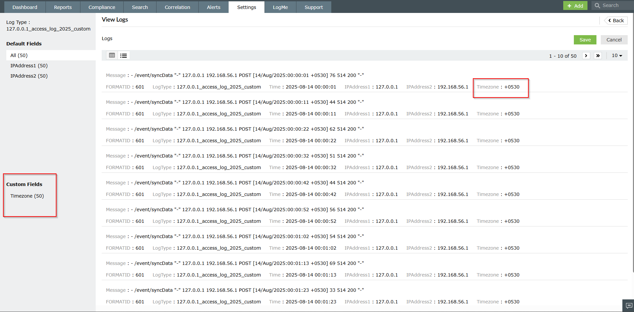Screen dimensions: 634x312
Task: Click Time value 2025-08-14 00:00:42
Action: click(311, 194)
